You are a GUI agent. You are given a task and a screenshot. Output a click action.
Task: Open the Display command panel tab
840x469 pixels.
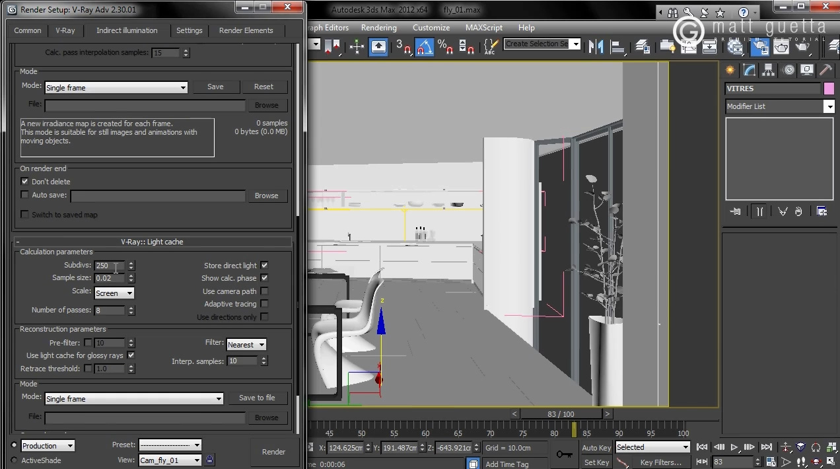click(807, 70)
